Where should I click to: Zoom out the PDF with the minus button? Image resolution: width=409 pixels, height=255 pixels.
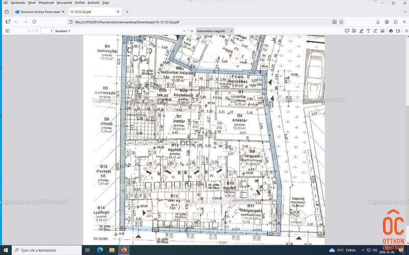[x=185, y=31]
